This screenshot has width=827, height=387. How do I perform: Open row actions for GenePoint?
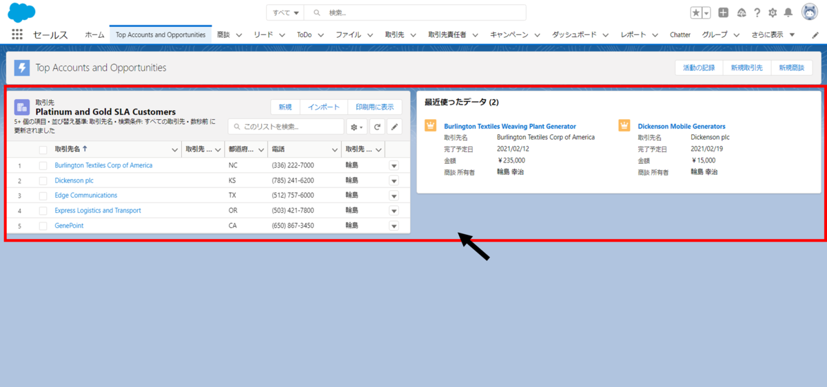(394, 226)
